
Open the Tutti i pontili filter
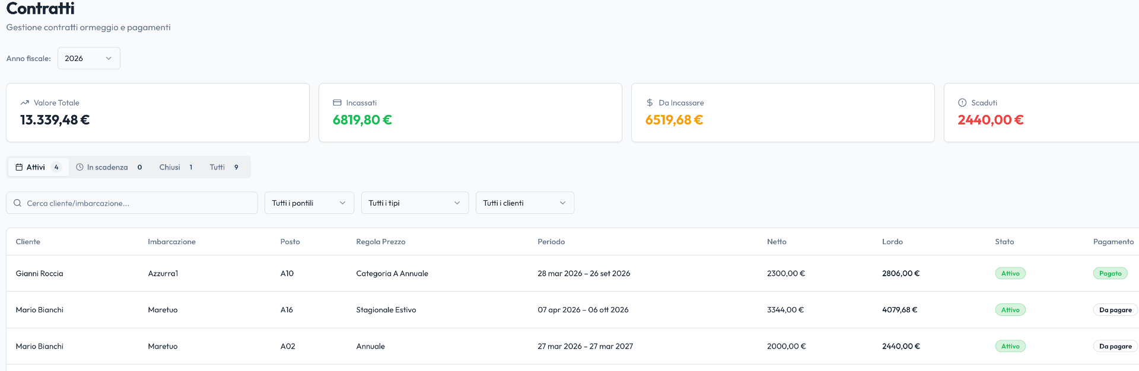point(309,203)
